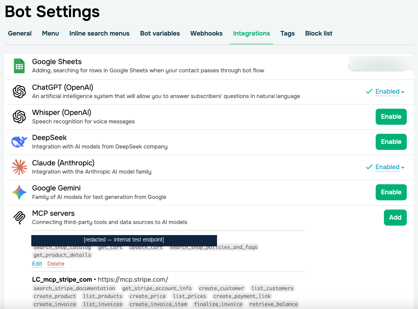Click the LC_mcp_stripe_com server name
This screenshot has width=418, height=309.
(x=62, y=280)
